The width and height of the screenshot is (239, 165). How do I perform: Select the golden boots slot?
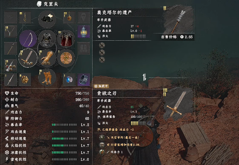[47, 77]
